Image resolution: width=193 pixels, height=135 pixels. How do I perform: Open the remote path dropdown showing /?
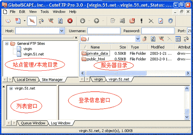point(138,39)
